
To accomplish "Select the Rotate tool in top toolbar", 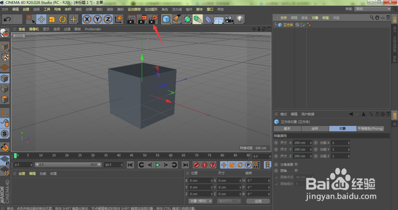I will 62,19.
